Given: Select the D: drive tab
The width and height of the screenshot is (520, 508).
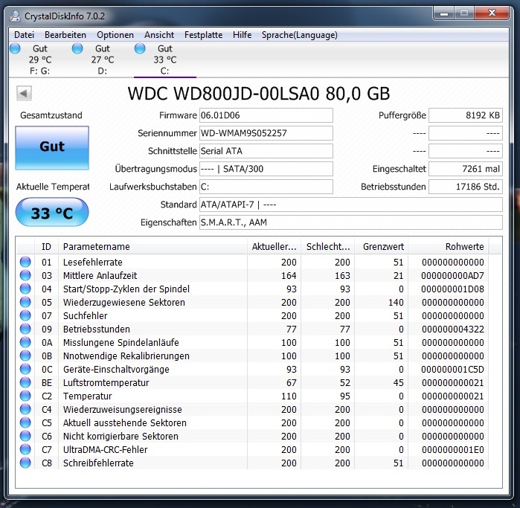Looking at the screenshot, I should coord(102,60).
